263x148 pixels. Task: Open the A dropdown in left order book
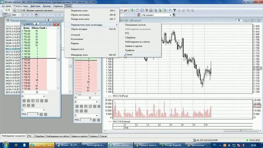click(44, 96)
